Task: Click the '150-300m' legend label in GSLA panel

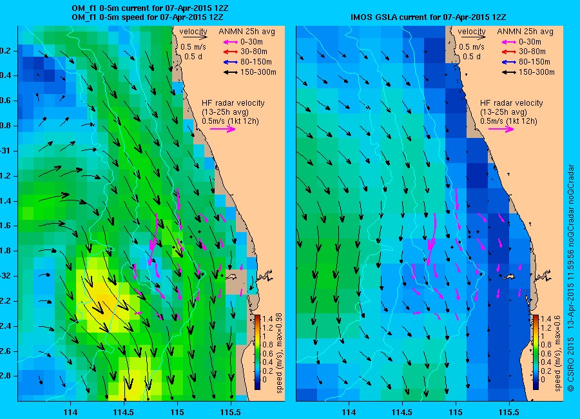Action: pos(537,72)
